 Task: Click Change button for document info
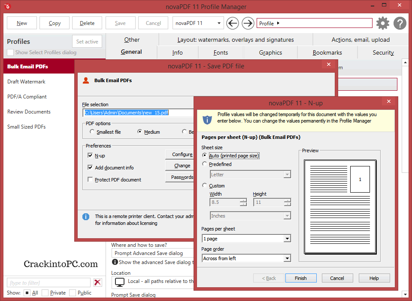[180, 166]
